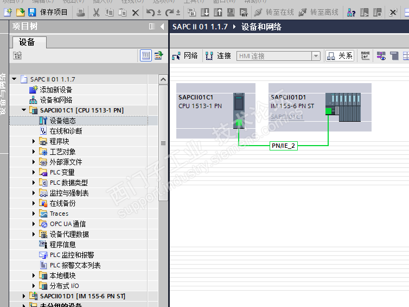Expand PLC 数据类型 folder
The image size is (409, 307).
(x=34, y=183)
